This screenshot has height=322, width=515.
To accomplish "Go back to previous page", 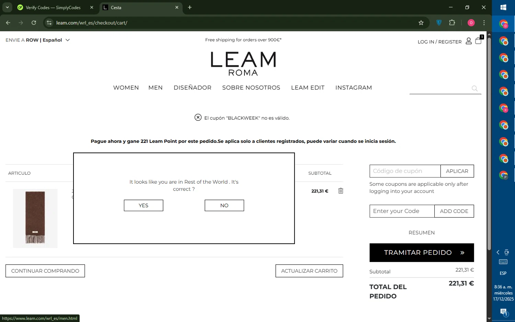I will click(8, 23).
